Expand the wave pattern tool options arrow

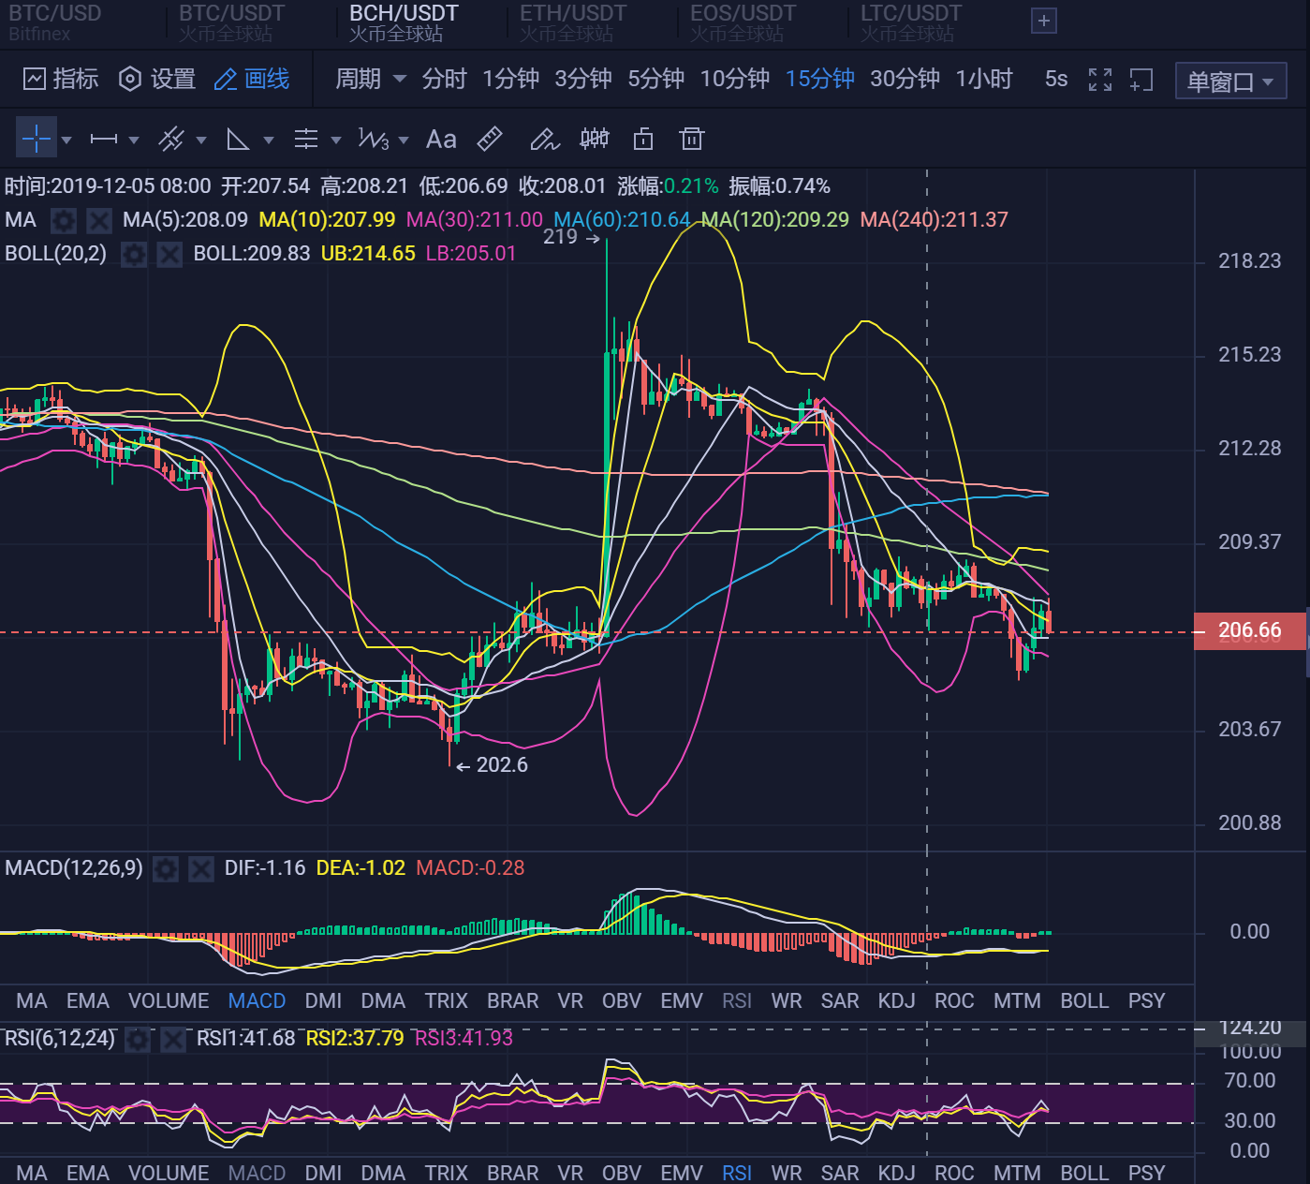(x=404, y=140)
